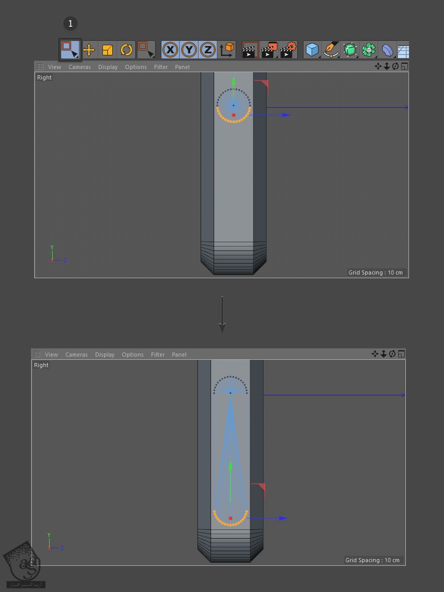This screenshot has height=592, width=444.
Task: Click Render to Picture Viewer icon
Action: pyautogui.click(x=270, y=50)
